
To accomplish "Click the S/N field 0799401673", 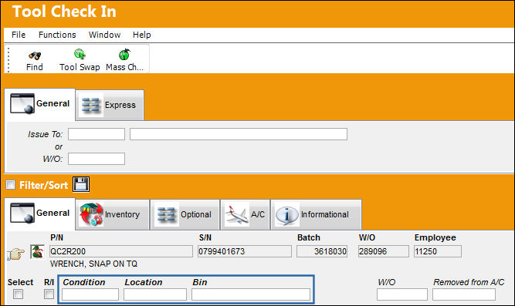I will pos(245,251).
